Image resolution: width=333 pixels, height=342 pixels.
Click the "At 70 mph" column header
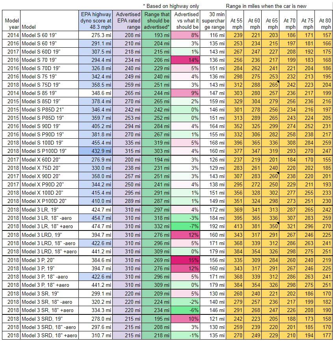pyautogui.click(x=288, y=20)
